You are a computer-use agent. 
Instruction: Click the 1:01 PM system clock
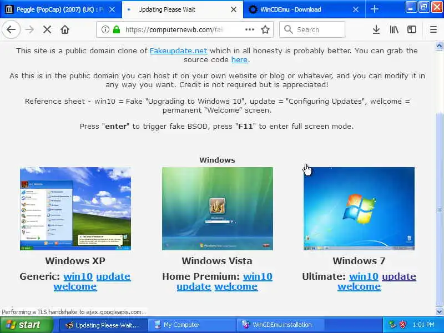click(423, 325)
